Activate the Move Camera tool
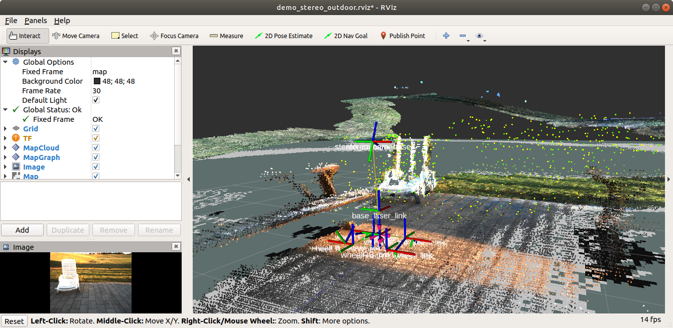673x328 pixels. tap(76, 36)
